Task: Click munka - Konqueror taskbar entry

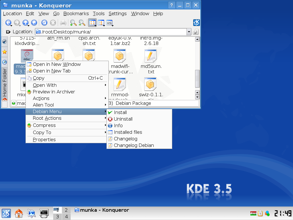Action: pyautogui.click(x=102, y=210)
